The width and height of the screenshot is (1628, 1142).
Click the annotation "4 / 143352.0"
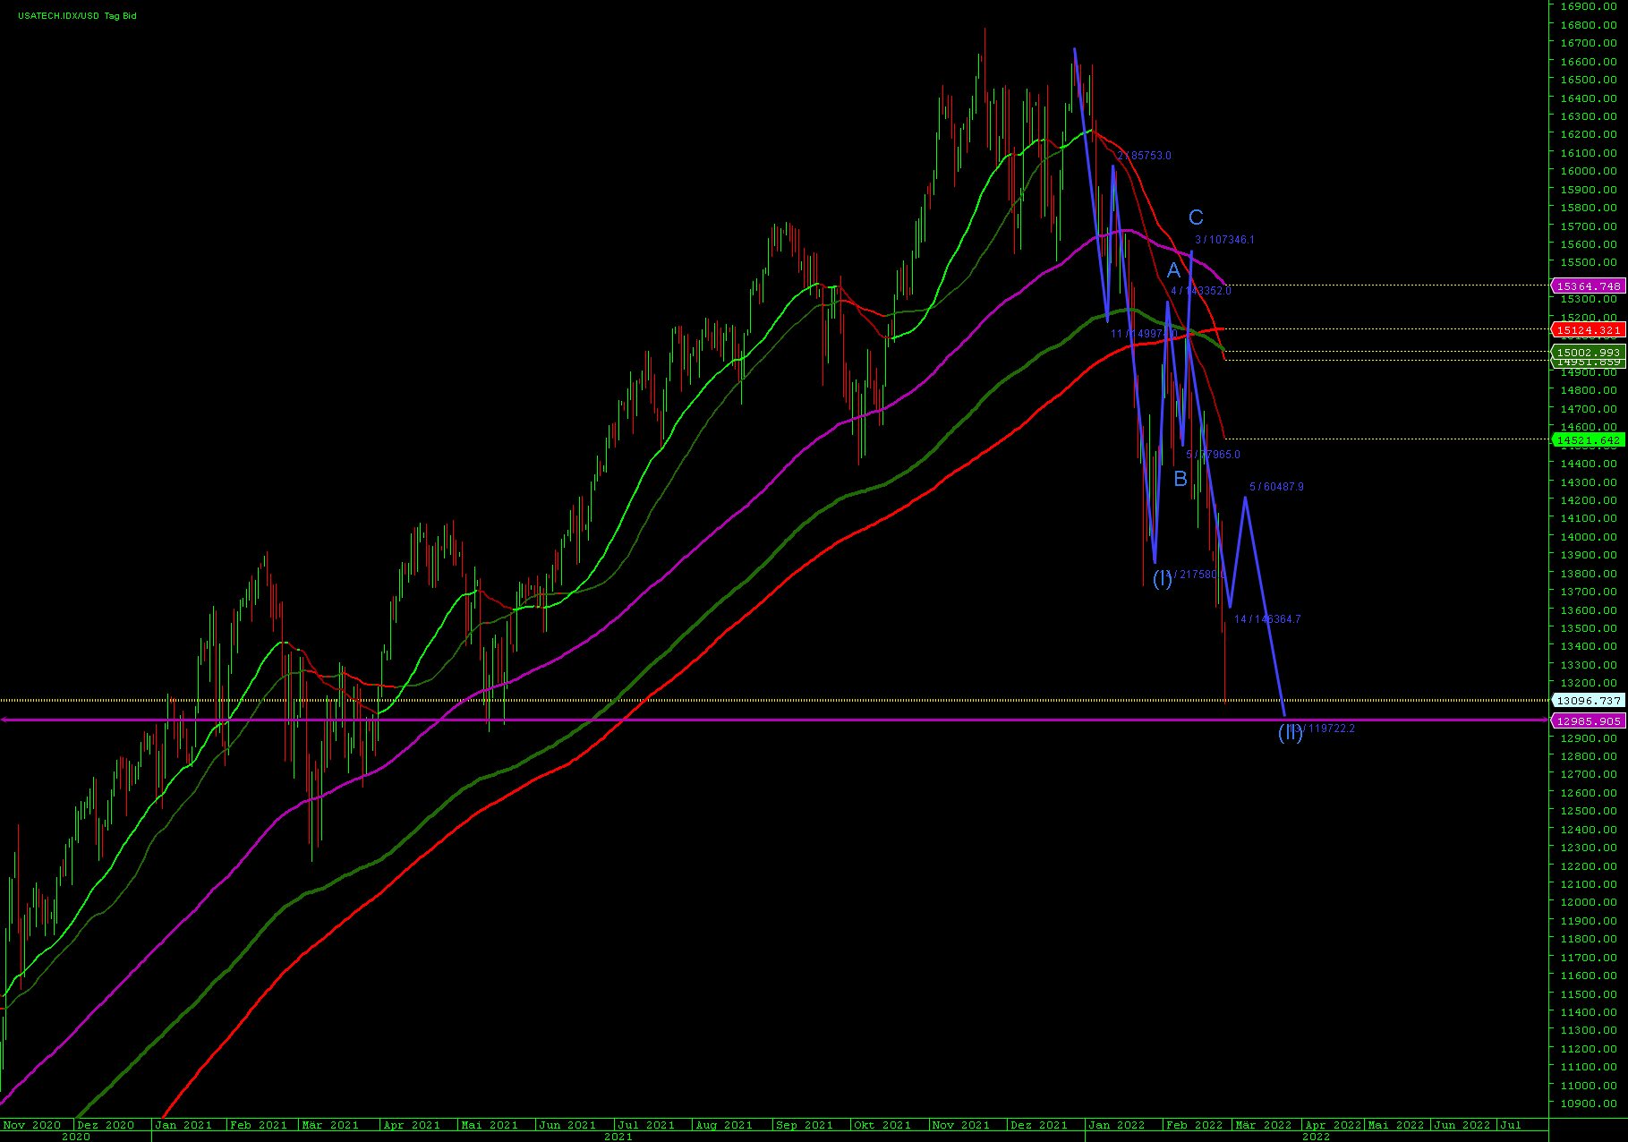tap(1201, 291)
